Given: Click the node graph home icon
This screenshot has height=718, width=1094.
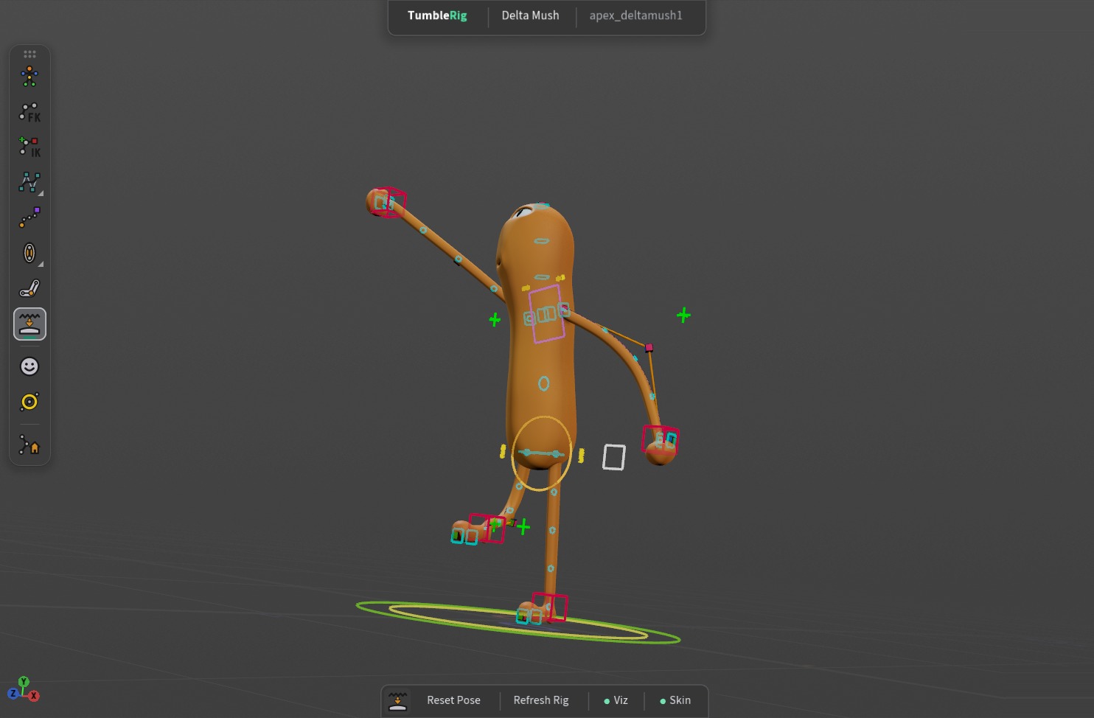Looking at the screenshot, I should click(29, 445).
